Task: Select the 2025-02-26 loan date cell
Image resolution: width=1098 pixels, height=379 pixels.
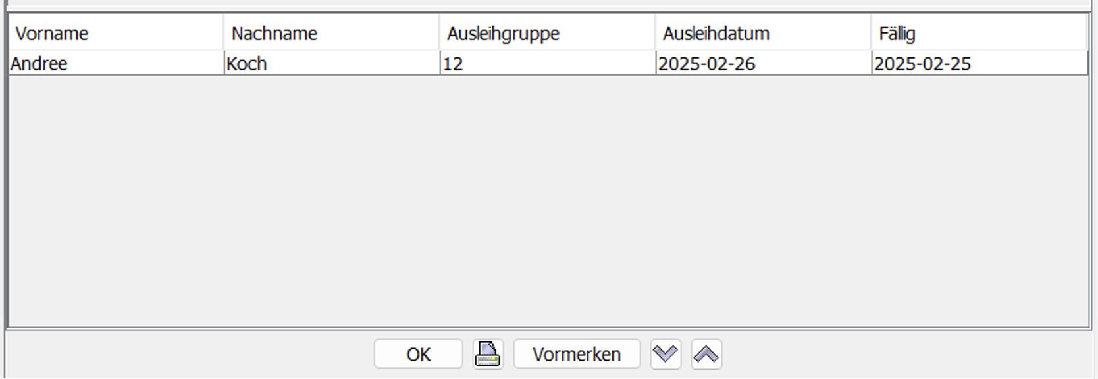Action: point(764,64)
